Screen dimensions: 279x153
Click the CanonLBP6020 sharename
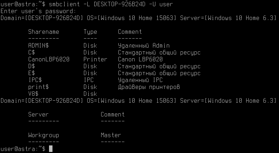point(49,59)
